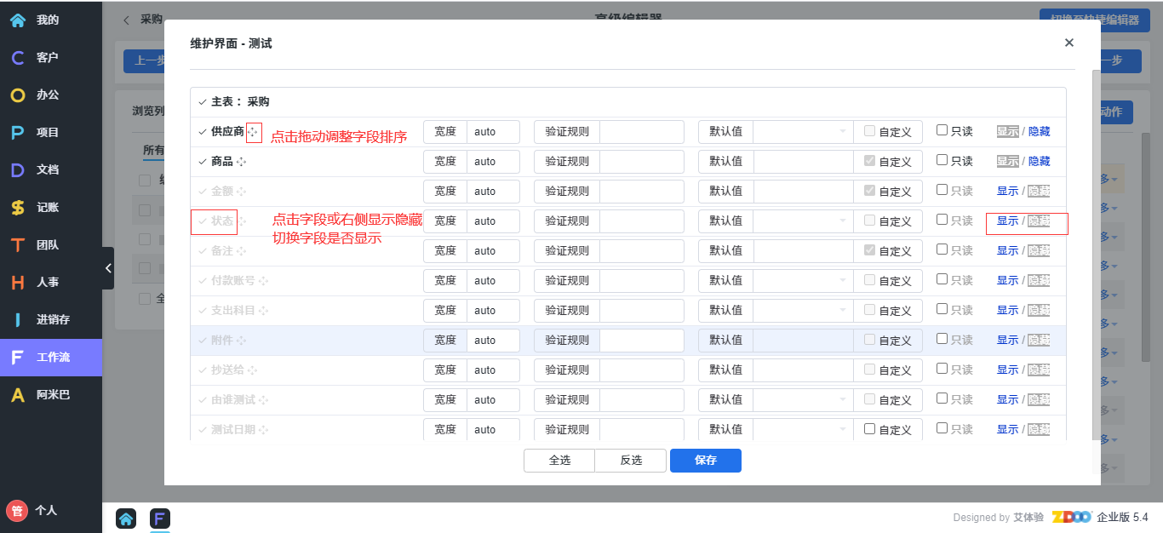This screenshot has height=533, width=1163.
Task: Collapse the sidebar with the arrow handle
Action: tap(108, 268)
